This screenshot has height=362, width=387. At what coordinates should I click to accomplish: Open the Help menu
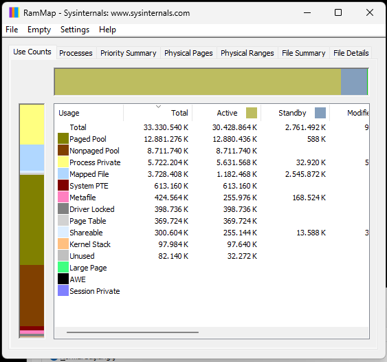pyautogui.click(x=107, y=30)
